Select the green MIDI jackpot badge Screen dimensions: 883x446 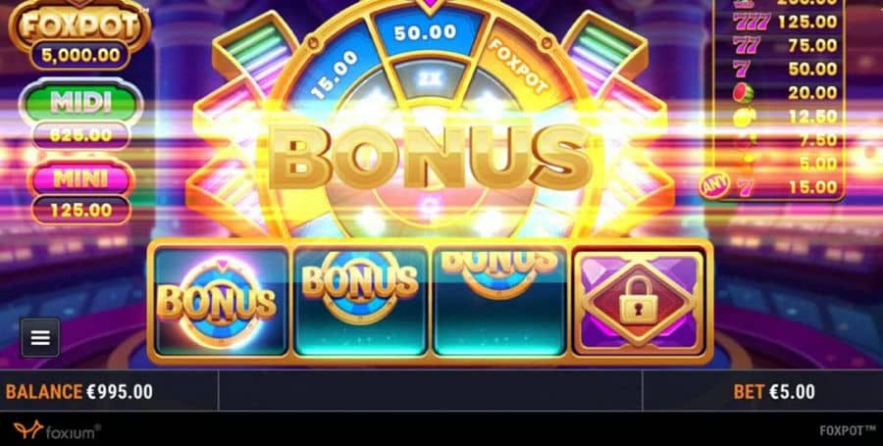click(x=81, y=102)
